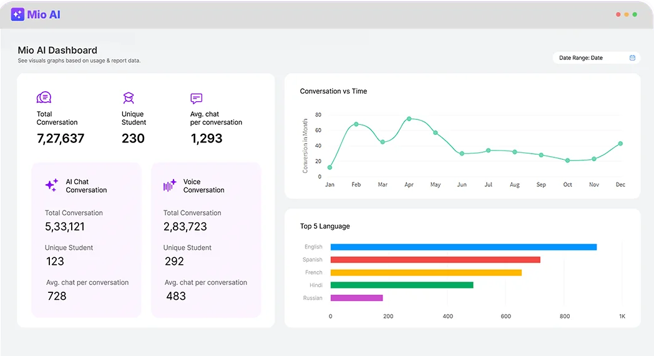Click Voice avg value 483
The image size is (654, 356).
tap(176, 296)
